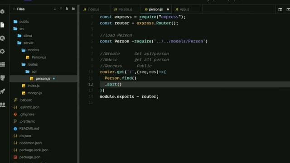Open the Server Control panel icon in sidebar
290x163 pixels.
[2, 64]
